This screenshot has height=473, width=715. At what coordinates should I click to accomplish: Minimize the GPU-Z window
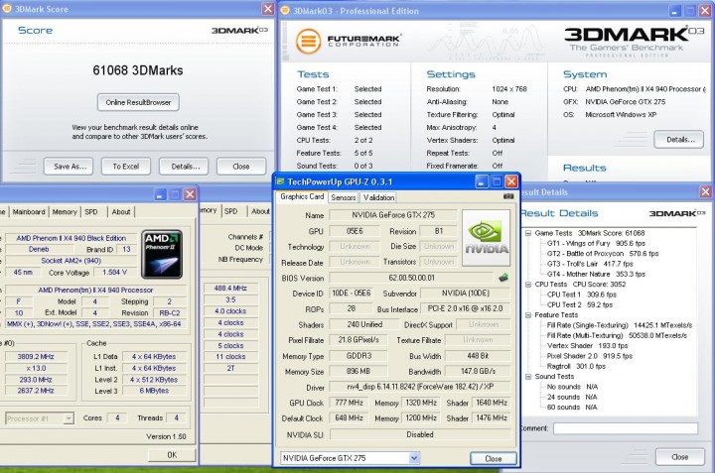[481, 182]
